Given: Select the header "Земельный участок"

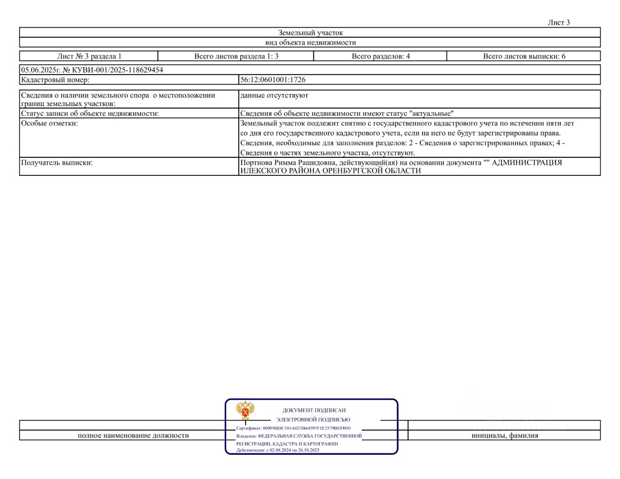Looking at the screenshot, I should click(x=310, y=33).
